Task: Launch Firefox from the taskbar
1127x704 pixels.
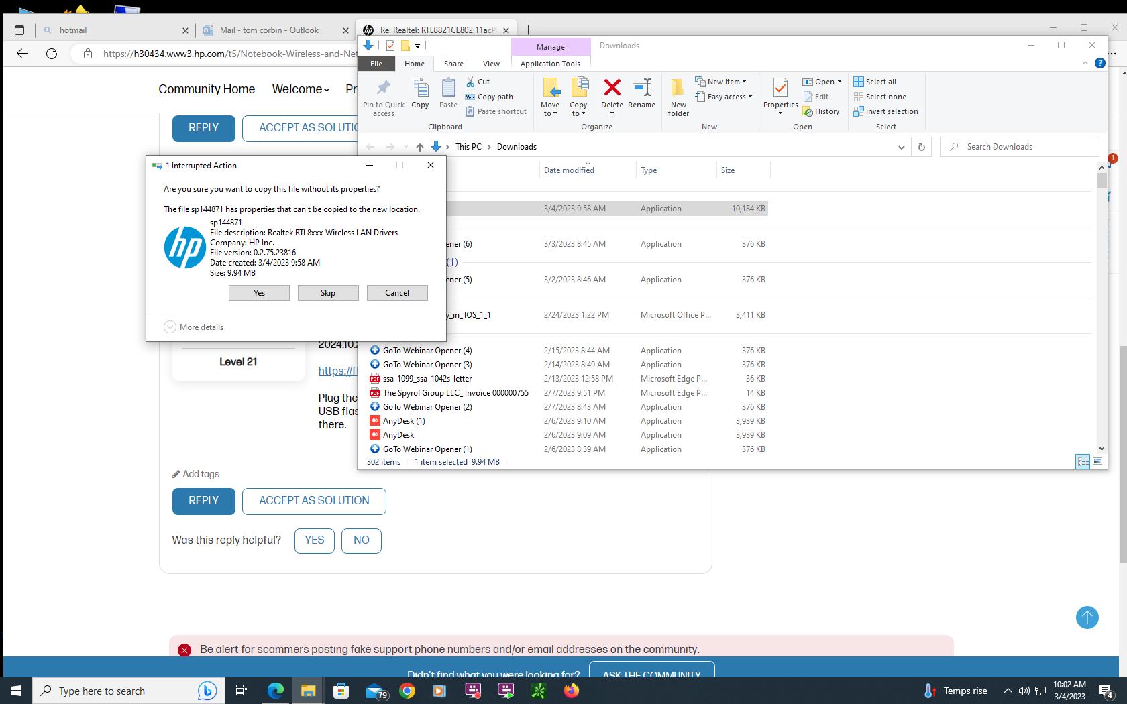Action: click(x=571, y=691)
